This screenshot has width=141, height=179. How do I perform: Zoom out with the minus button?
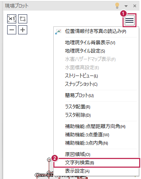(x=12, y=30)
